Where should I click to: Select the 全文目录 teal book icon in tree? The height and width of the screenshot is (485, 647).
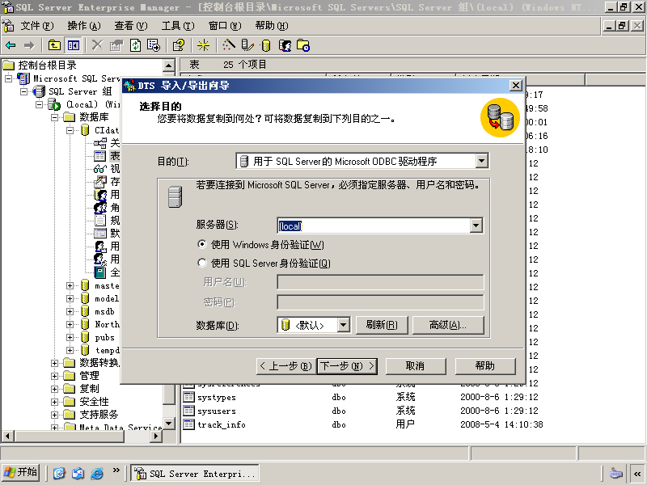(x=99, y=272)
